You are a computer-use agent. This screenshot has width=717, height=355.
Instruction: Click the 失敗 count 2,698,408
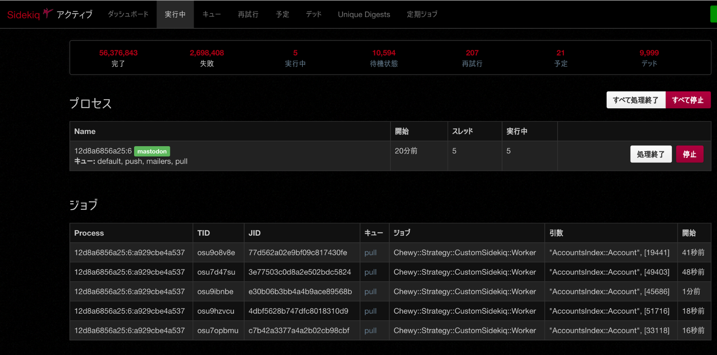[207, 53]
